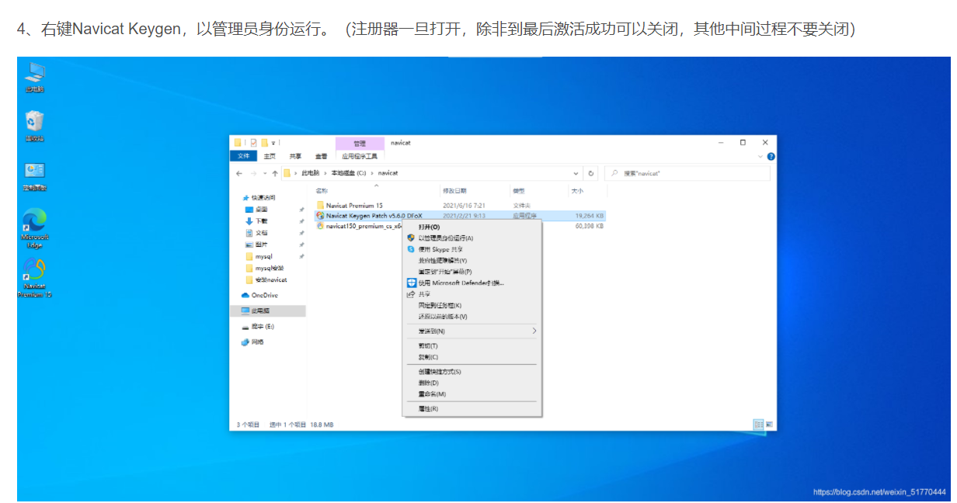Open the recent locations dropdown arrow
The width and height of the screenshot is (957, 503).
pyautogui.click(x=264, y=173)
